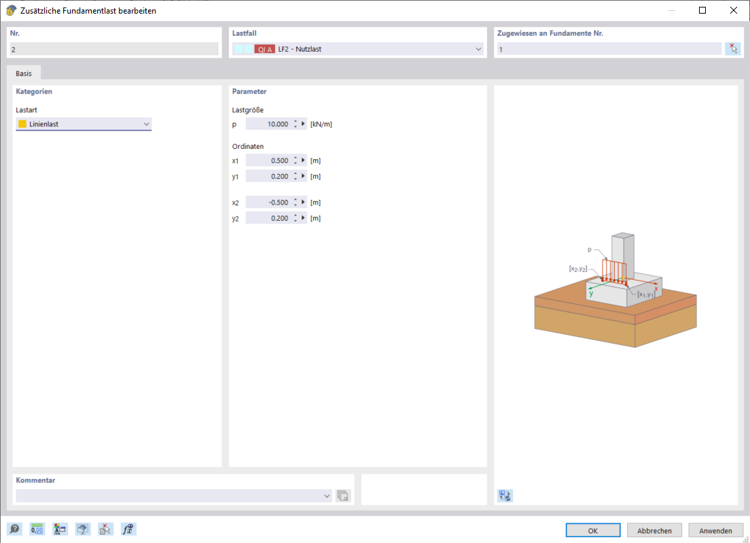Click the Abbrechen button

point(654,531)
